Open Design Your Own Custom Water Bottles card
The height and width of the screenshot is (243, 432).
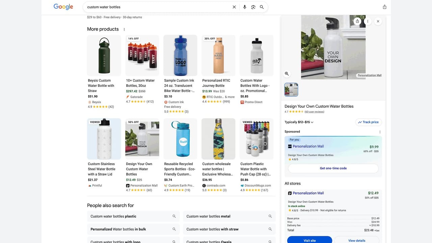tap(142, 155)
